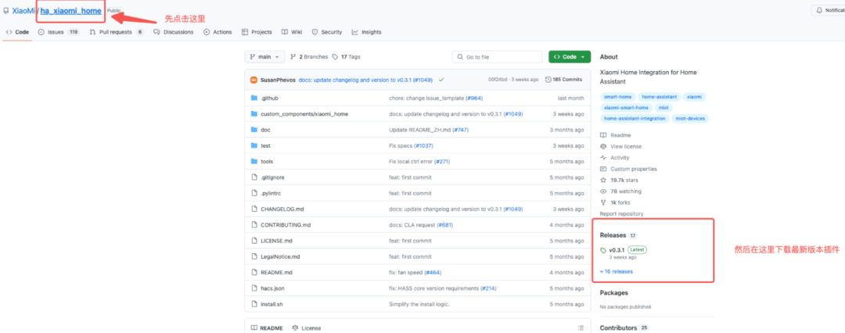View the 17 Tags link

pos(346,56)
